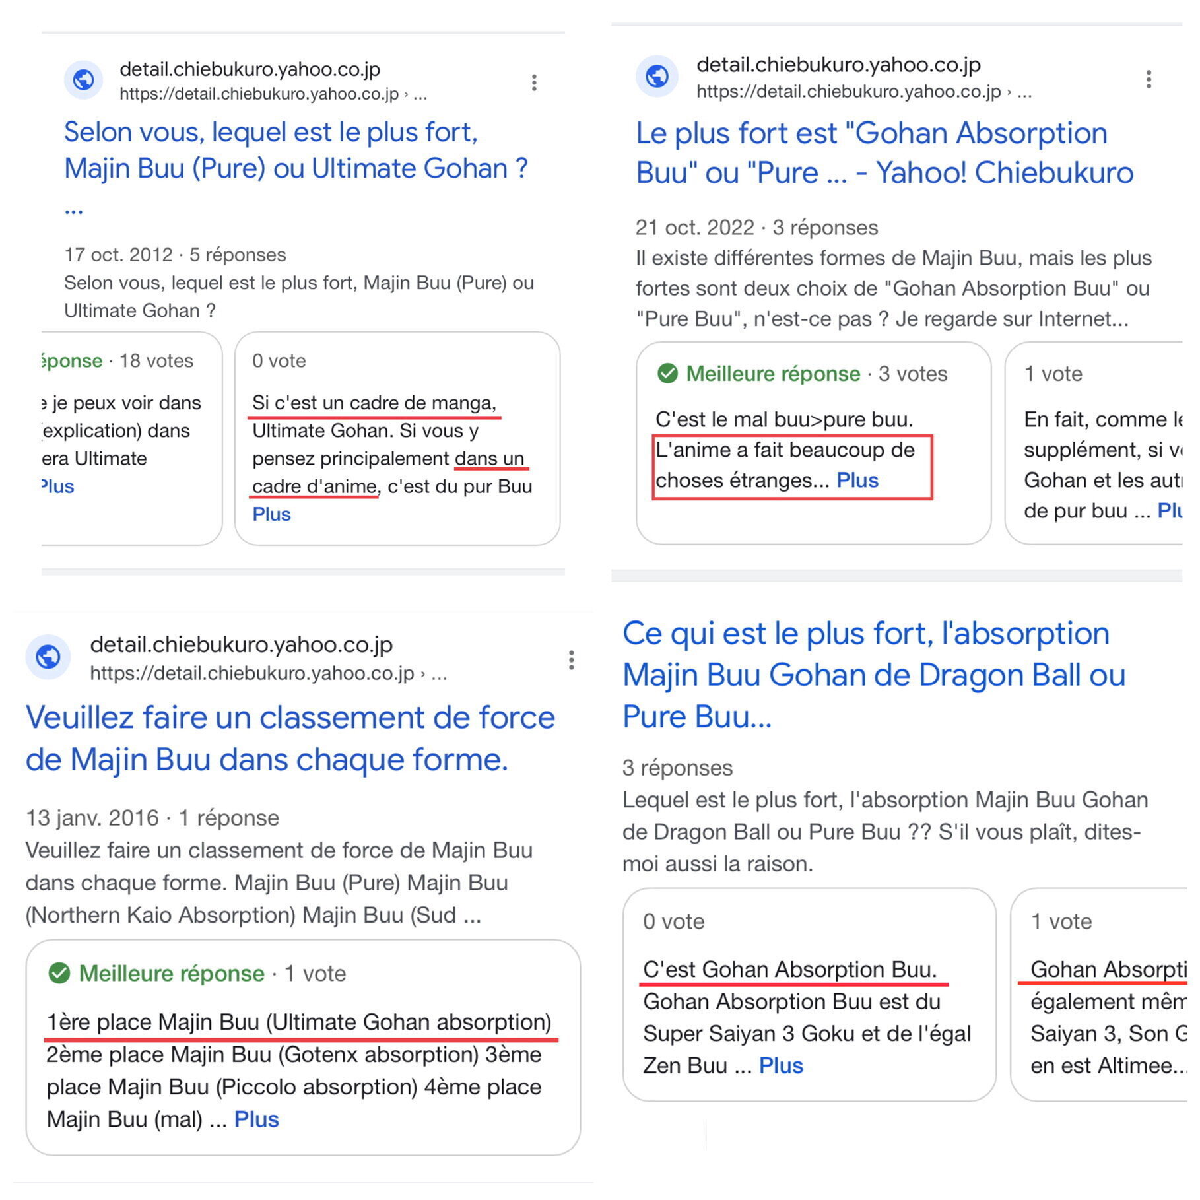
Task: Click the text "2ème place Majin Buu (Gotenx absorption)"
Action: point(263,1054)
